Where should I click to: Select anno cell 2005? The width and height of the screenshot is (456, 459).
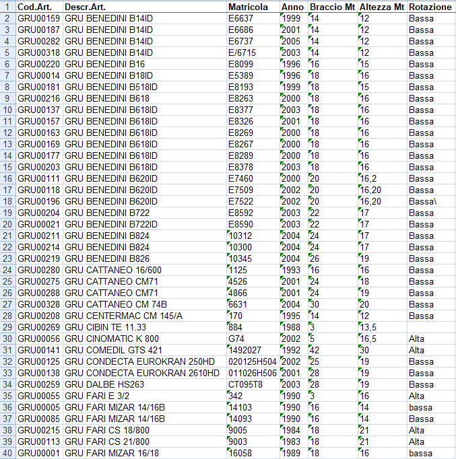294,41
